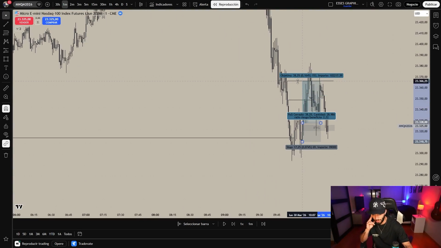The width and height of the screenshot is (441, 248).
Task: Open the Fibonacci retracement tools
Action: [x=6, y=33]
